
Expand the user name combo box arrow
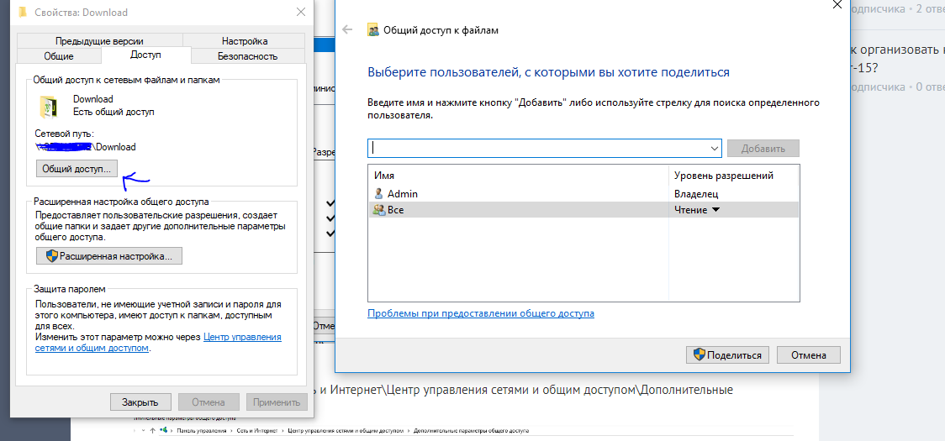pos(714,148)
